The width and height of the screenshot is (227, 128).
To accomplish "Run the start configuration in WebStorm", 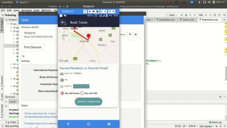I will click(182, 15).
